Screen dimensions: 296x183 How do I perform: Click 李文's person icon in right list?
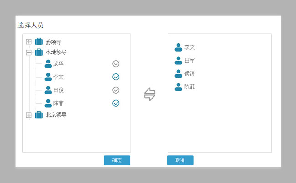(x=179, y=47)
